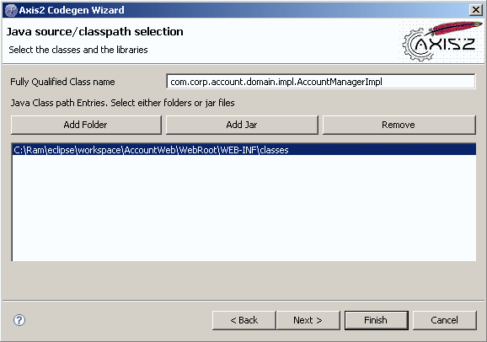Screen dimensions: 487x342
Task: Click the Axis2 feather gear logo
Action: pos(442,41)
